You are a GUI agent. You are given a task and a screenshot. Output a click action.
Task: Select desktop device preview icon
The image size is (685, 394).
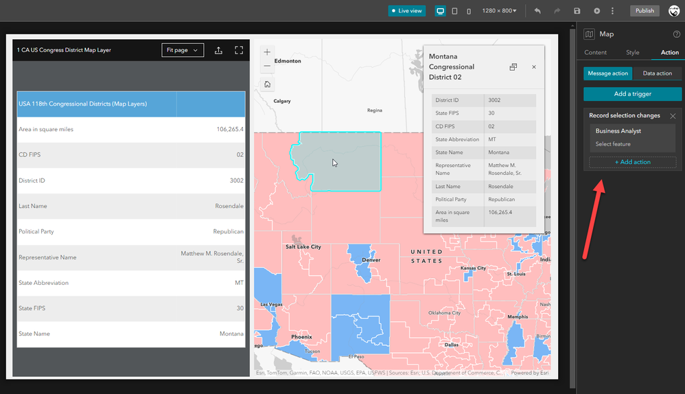pos(441,11)
